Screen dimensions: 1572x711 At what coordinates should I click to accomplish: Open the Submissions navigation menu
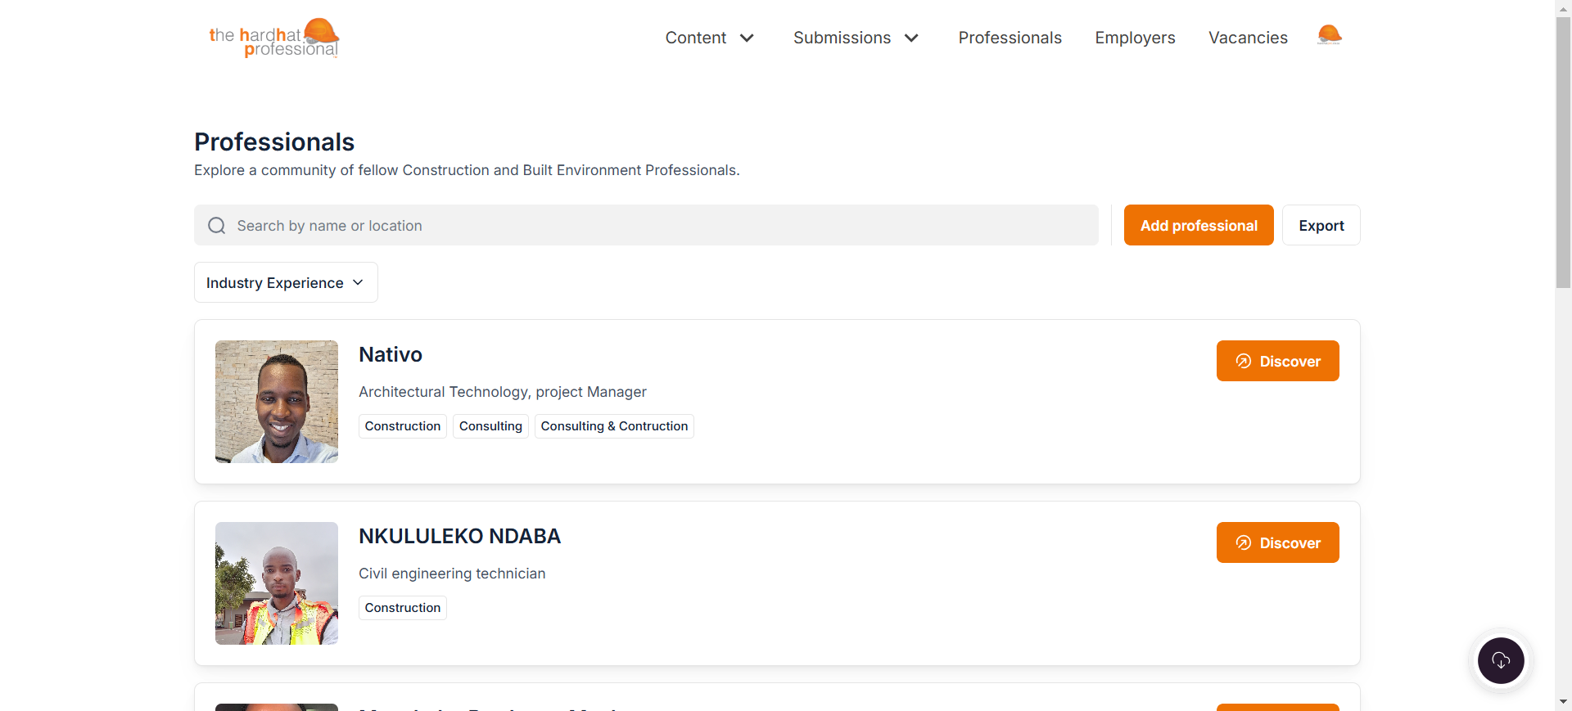856,38
